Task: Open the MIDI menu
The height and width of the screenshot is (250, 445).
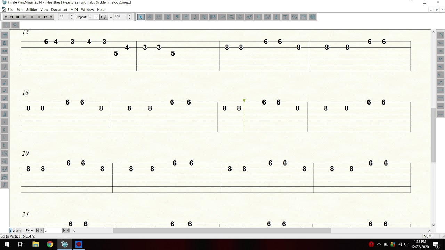Action: click(x=74, y=10)
